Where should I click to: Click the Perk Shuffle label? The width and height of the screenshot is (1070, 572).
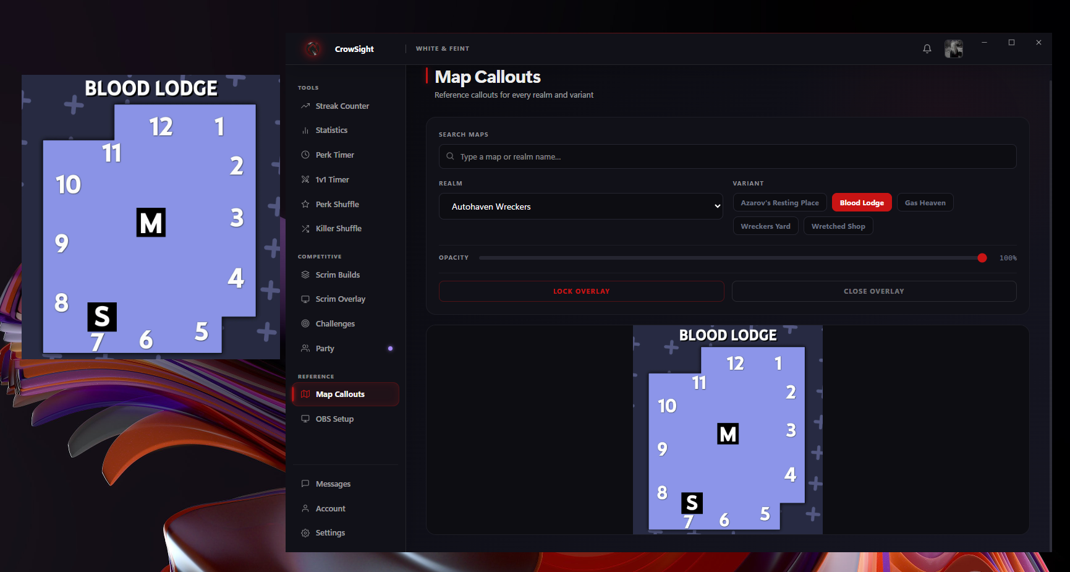point(337,204)
